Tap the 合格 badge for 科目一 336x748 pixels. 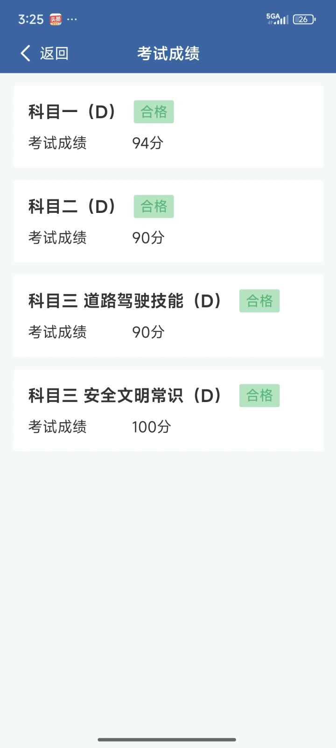154,112
